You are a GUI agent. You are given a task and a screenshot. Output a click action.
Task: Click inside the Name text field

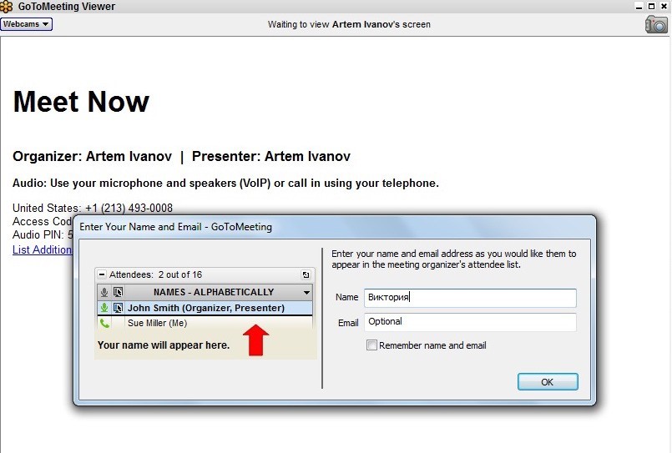[469, 298]
